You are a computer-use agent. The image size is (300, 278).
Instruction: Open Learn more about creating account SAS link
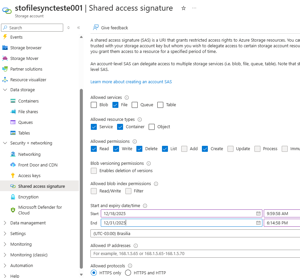point(131,82)
